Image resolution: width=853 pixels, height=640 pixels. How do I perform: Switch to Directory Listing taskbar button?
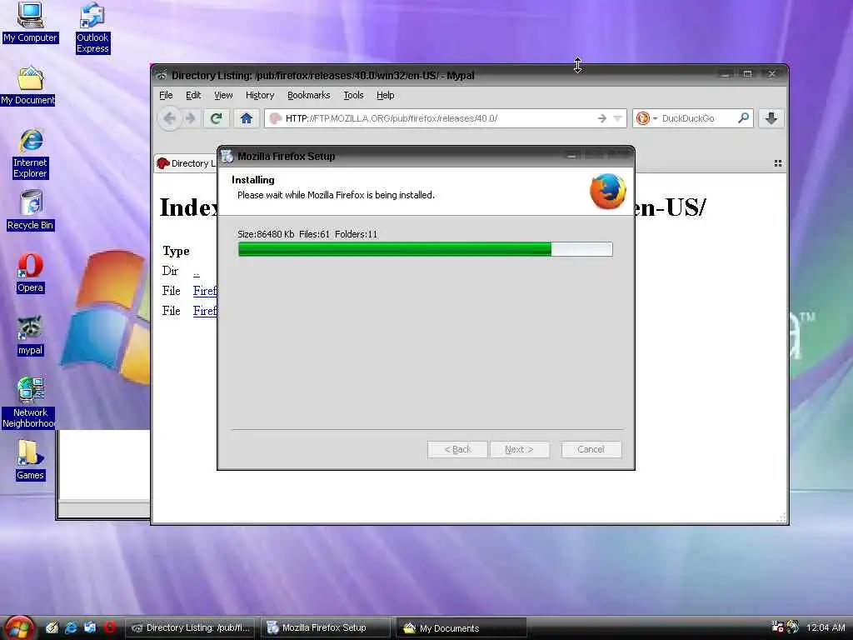(192, 627)
